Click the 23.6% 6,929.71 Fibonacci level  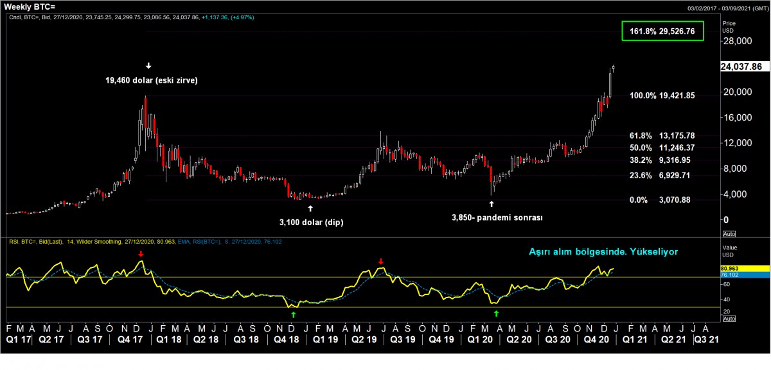[662, 175]
